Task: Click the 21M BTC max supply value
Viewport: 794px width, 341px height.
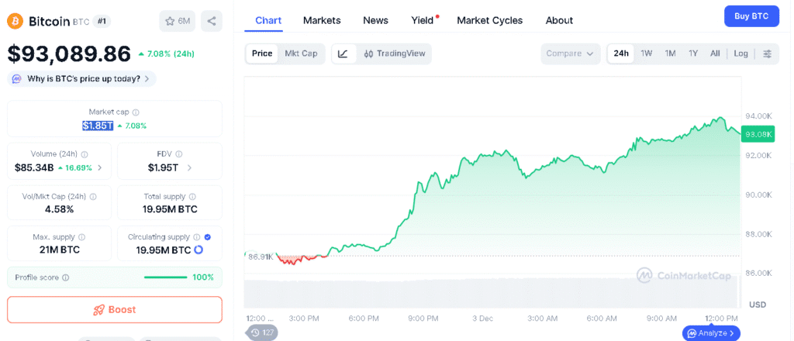Action: coord(59,250)
